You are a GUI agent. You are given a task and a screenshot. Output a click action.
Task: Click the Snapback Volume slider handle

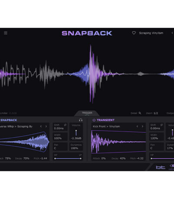[76, 131]
